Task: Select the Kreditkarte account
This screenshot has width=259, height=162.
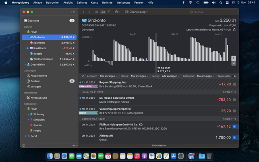Action: [49, 48]
